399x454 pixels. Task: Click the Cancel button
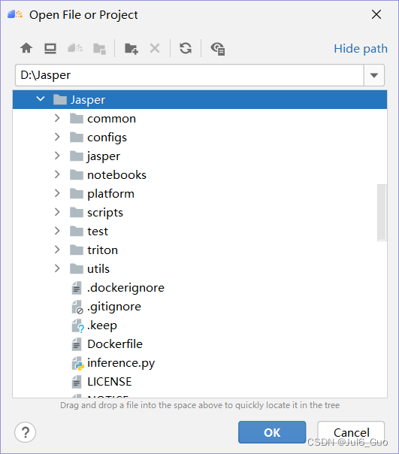click(x=351, y=432)
